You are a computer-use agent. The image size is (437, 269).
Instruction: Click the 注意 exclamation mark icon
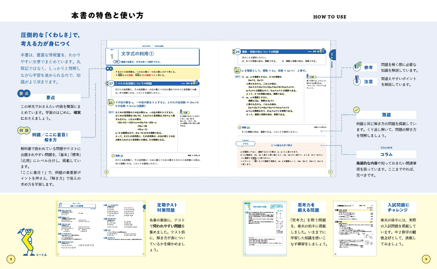pyautogui.click(x=357, y=80)
